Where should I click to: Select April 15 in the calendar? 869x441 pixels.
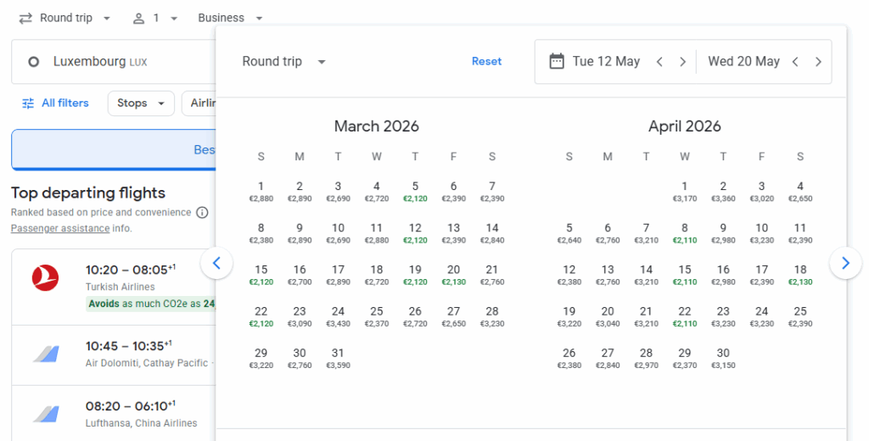point(685,275)
